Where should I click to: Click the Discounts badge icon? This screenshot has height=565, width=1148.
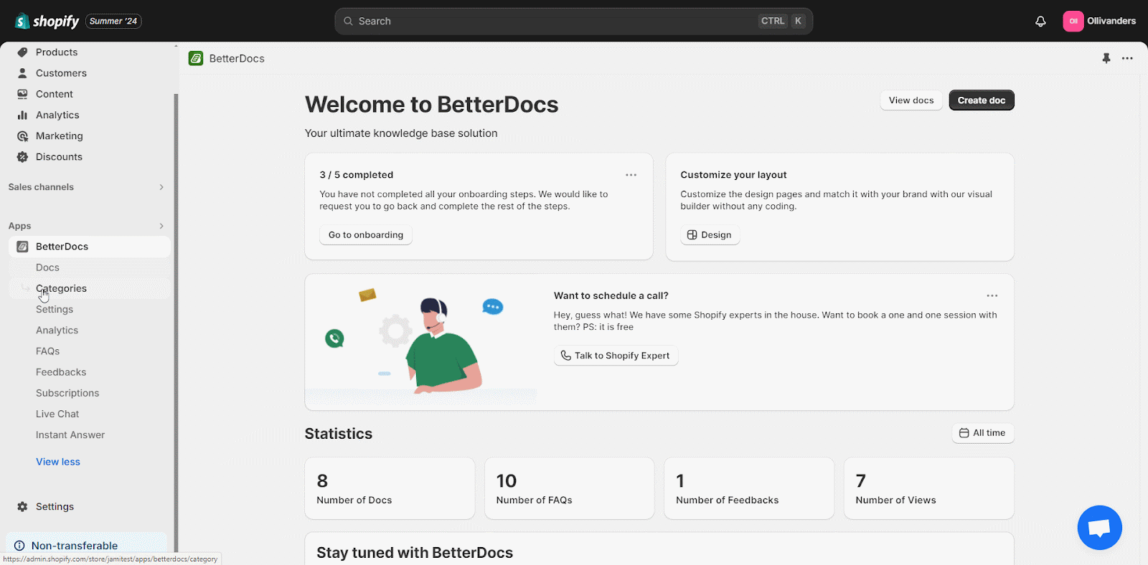pos(22,156)
